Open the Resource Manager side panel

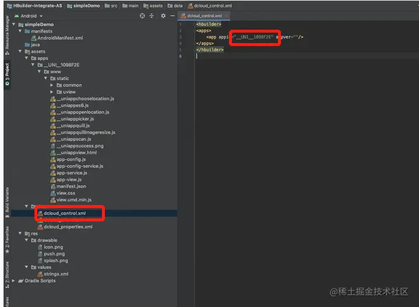tap(7, 36)
